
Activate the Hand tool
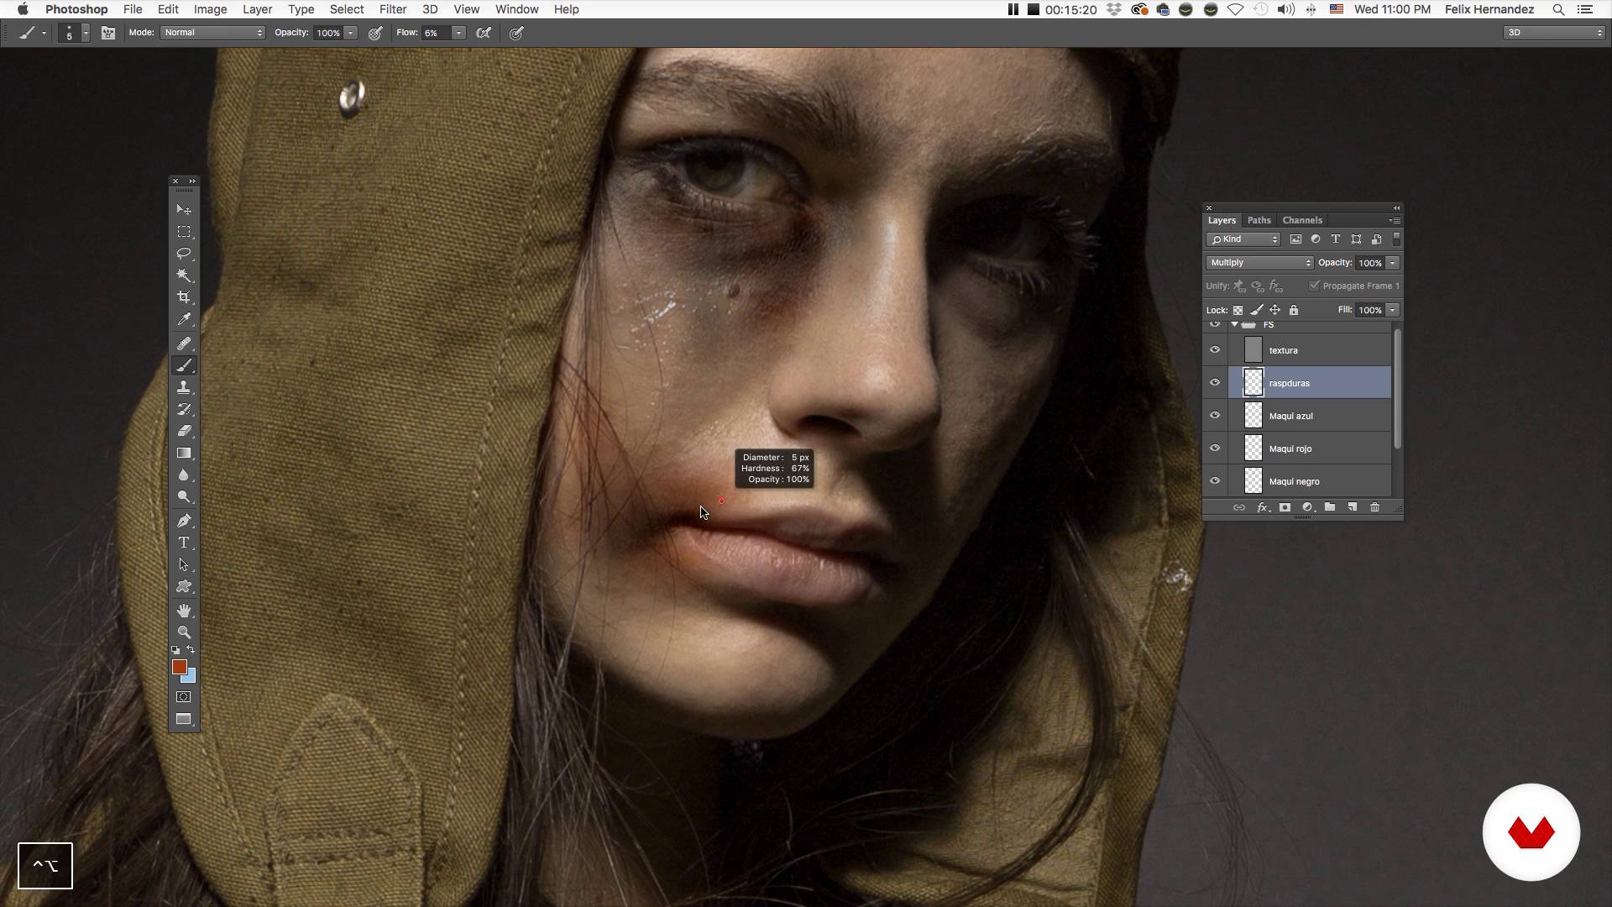coord(184,611)
